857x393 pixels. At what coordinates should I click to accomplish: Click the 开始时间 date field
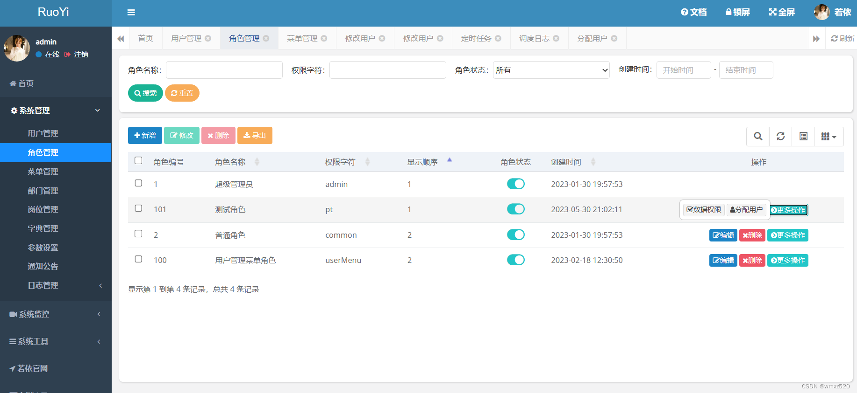[x=684, y=70]
